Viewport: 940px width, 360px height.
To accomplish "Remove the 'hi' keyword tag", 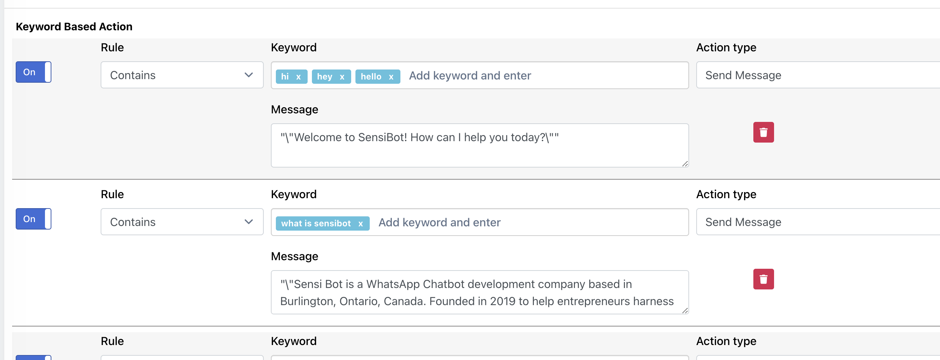I will (298, 77).
